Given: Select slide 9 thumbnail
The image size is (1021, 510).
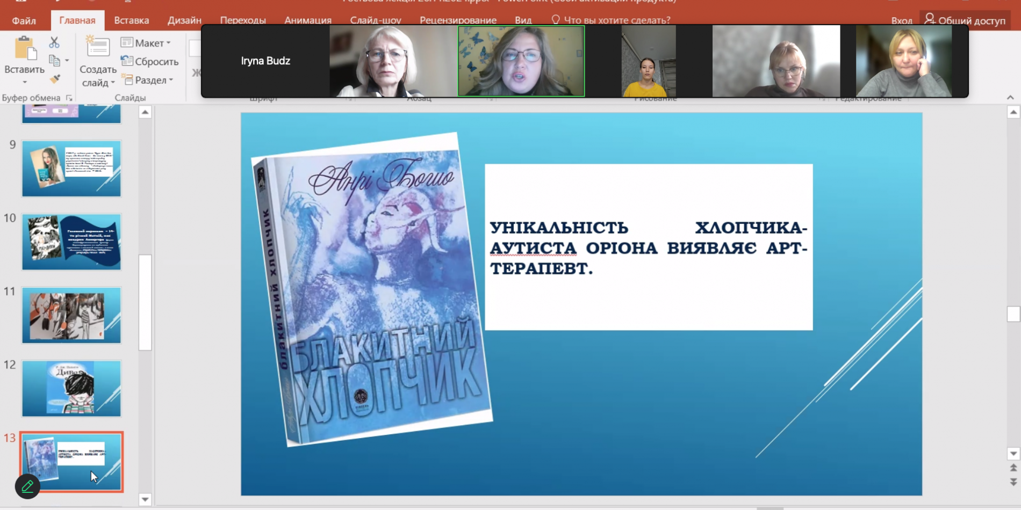Looking at the screenshot, I should (71, 169).
